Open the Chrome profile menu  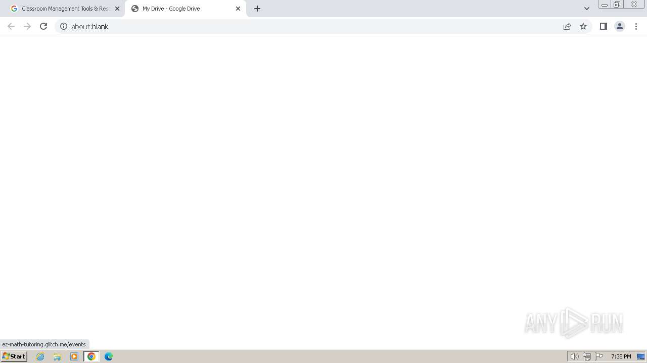point(620,26)
